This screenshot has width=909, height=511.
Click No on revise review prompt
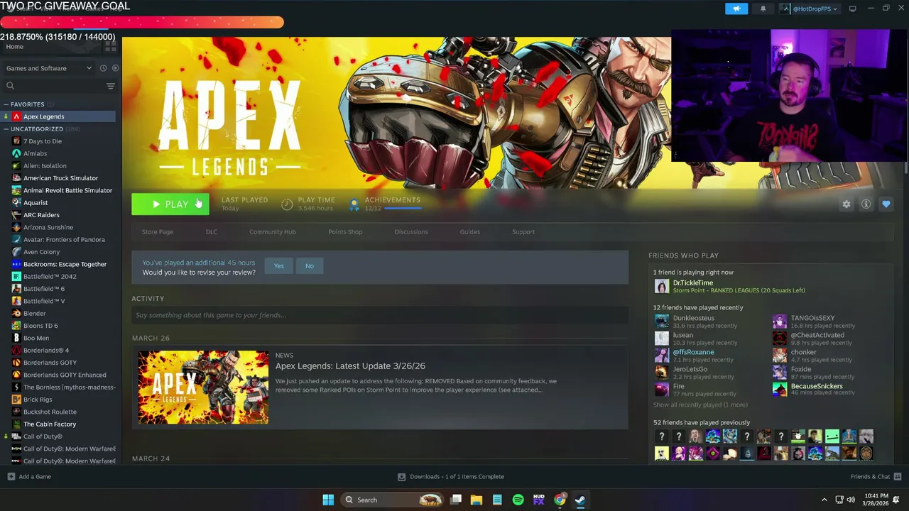click(310, 265)
